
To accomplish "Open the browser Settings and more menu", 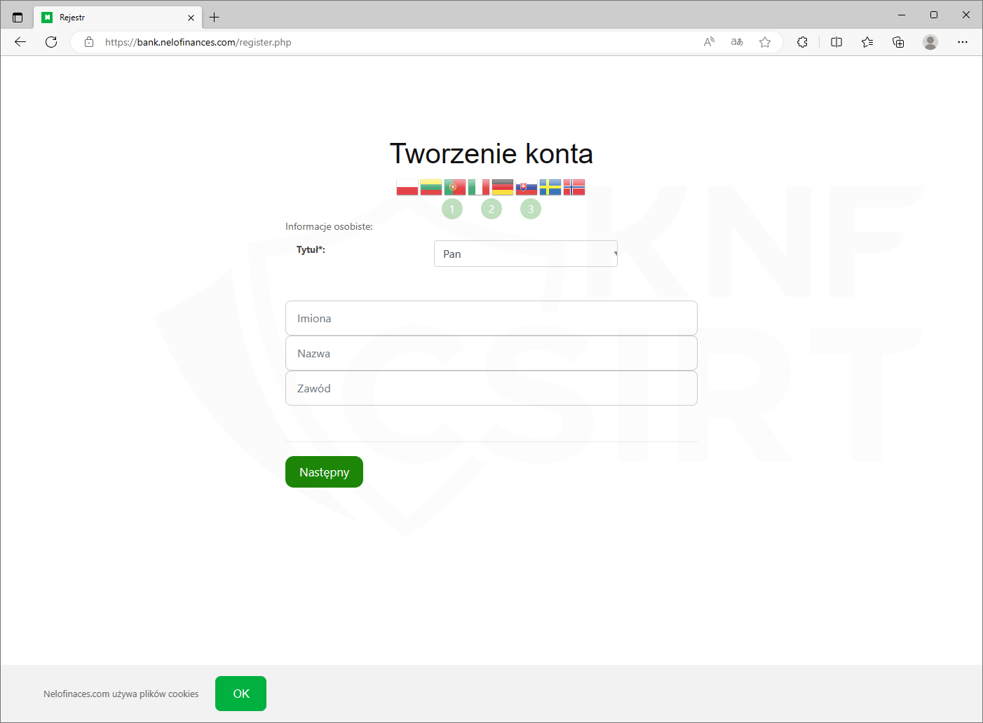I will pyautogui.click(x=963, y=42).
